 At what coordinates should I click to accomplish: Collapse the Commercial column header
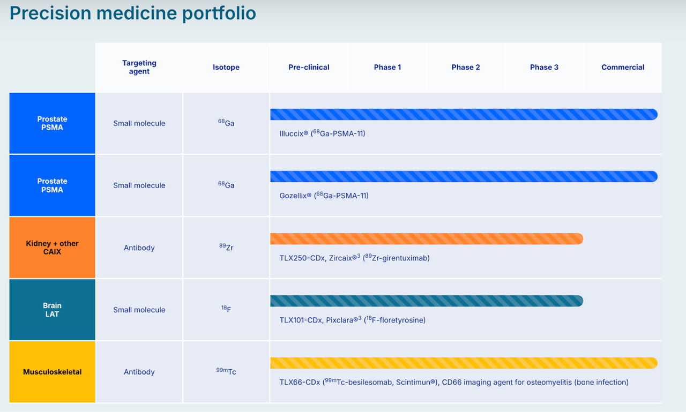click(x=622, y=67)
